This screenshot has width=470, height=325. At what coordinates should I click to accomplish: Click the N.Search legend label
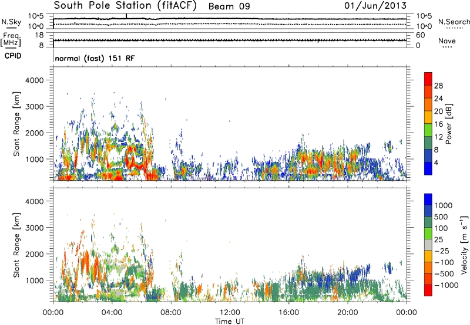click(454, 22)
